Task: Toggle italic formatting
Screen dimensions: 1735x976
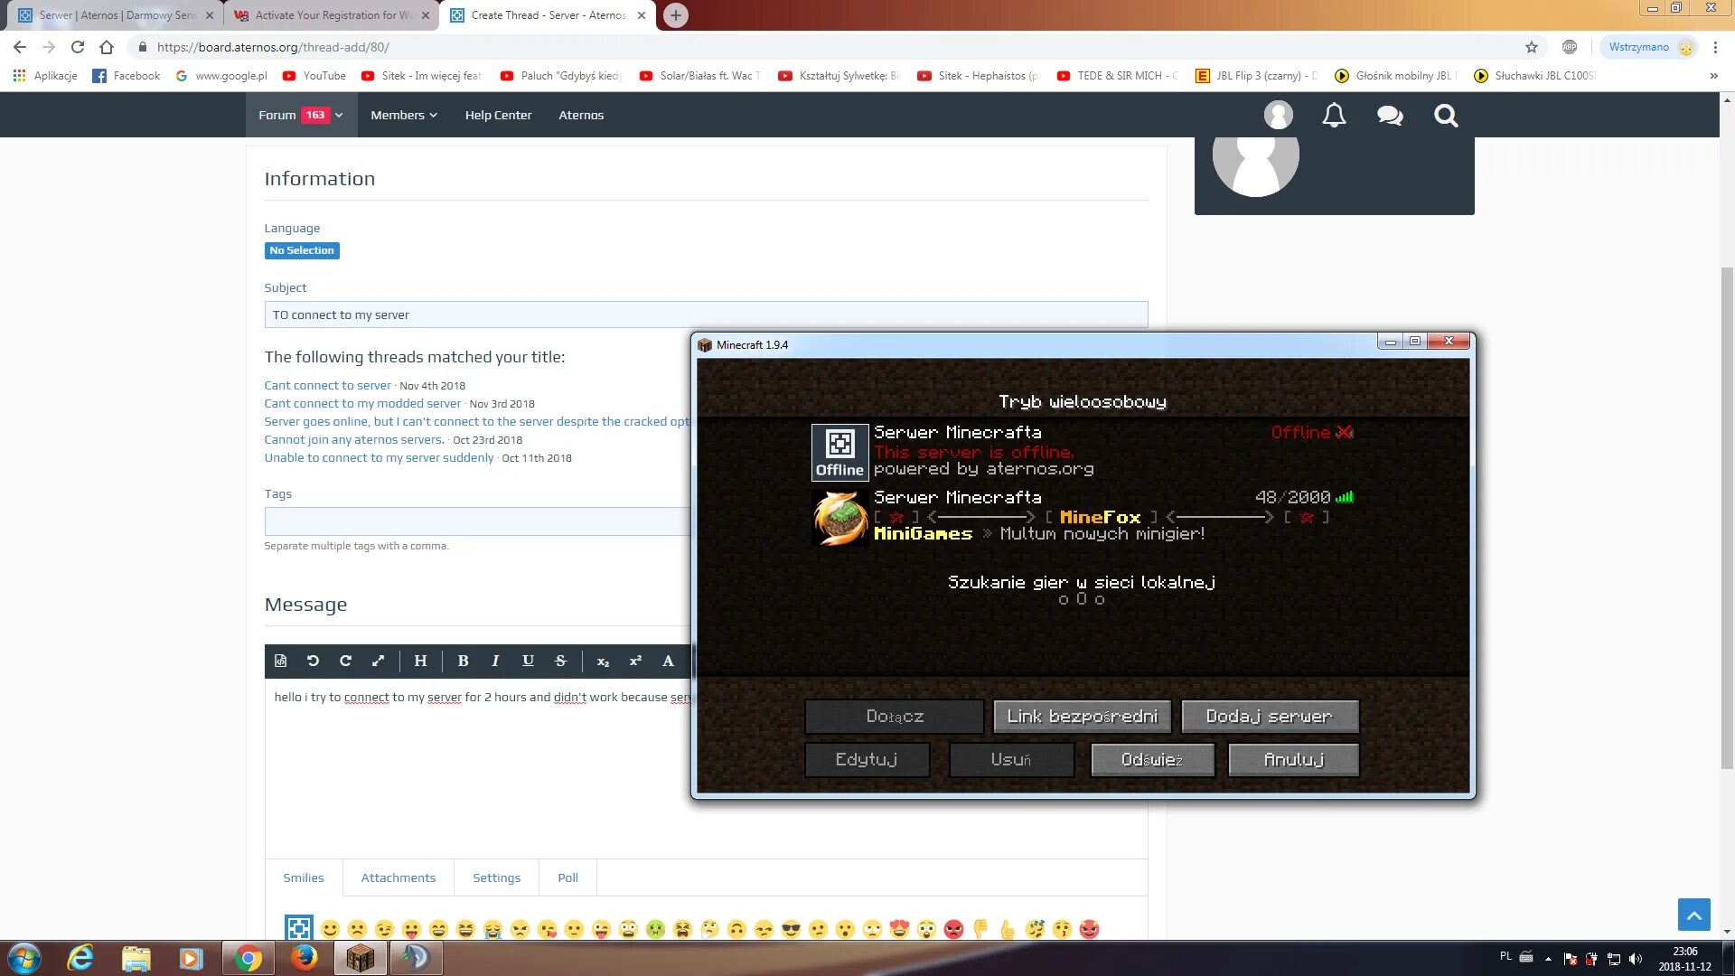Action: pos(495,661)
